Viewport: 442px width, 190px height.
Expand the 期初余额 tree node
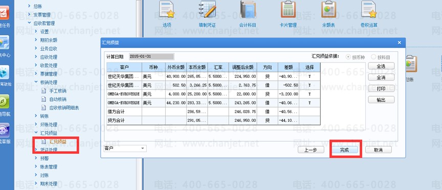pos(36,40)
